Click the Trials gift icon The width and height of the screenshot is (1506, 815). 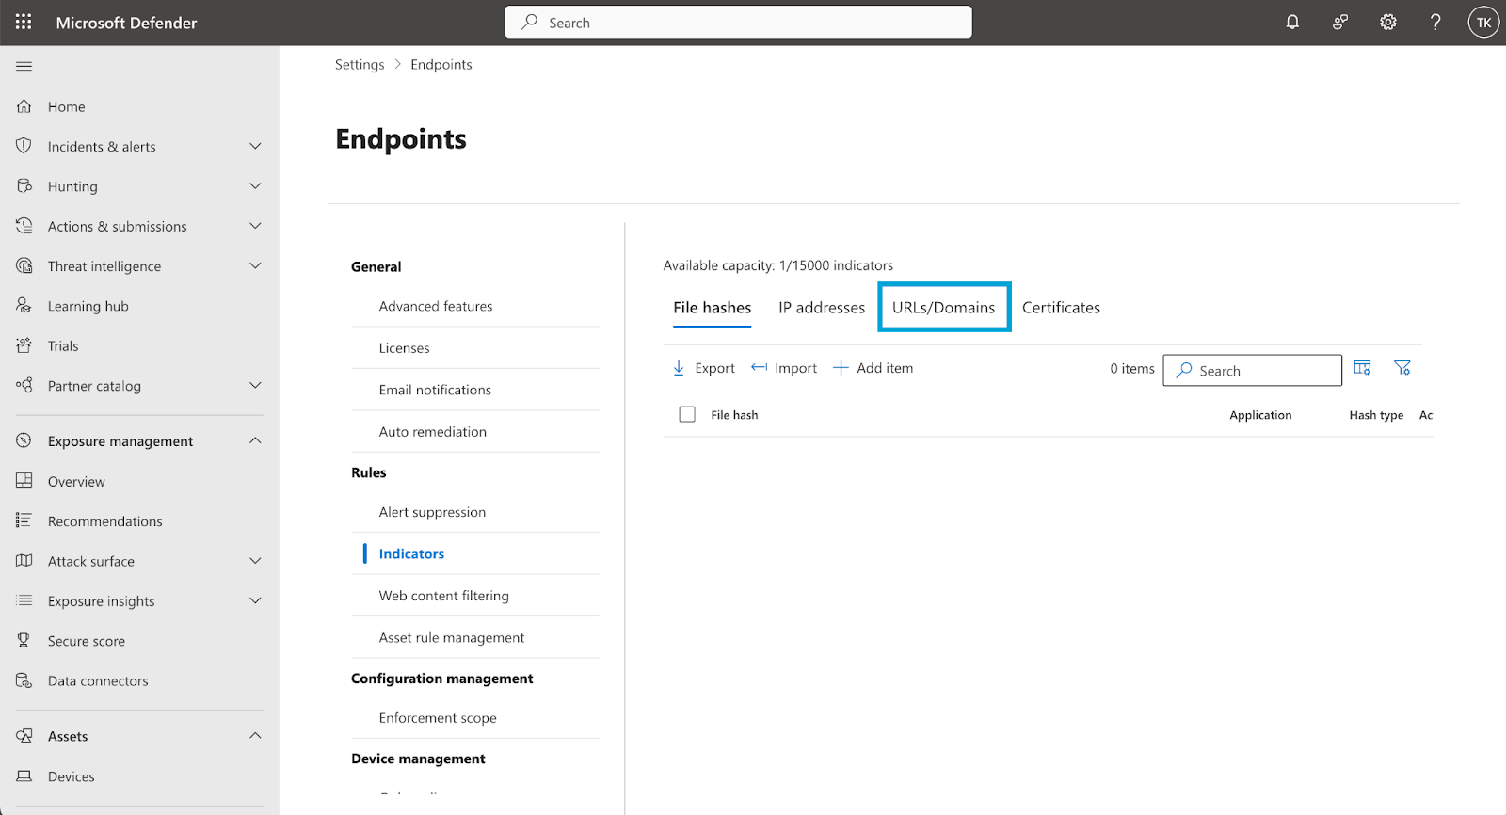[x=24, y=345]
